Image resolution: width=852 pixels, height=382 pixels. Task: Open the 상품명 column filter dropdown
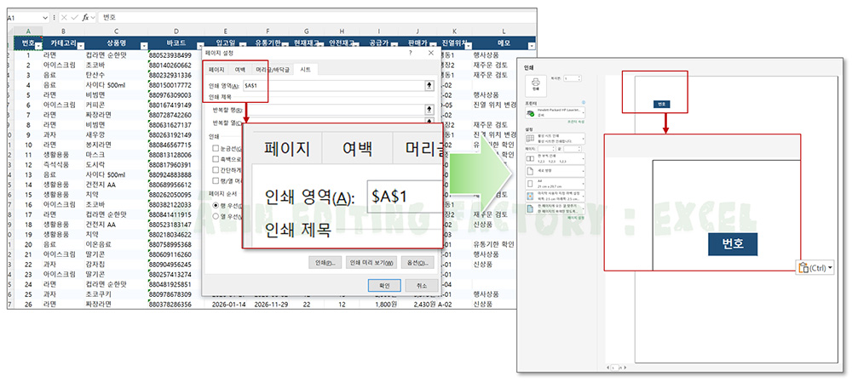click(x=144, y=46)
